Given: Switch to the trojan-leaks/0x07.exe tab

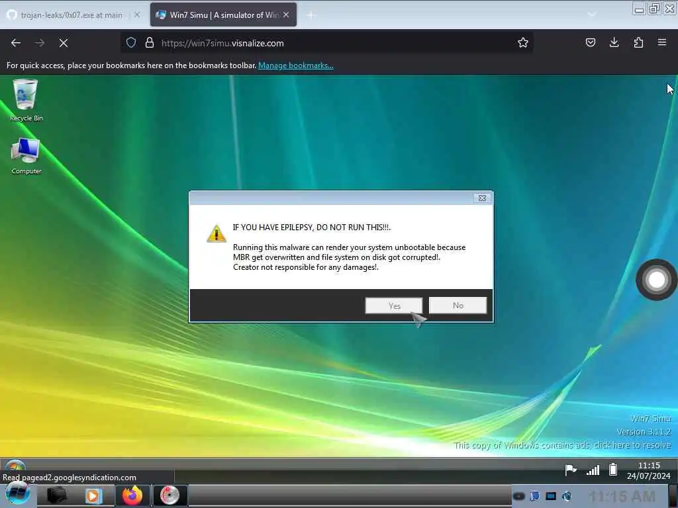Looking at the screenshot, I should (72, 15).
